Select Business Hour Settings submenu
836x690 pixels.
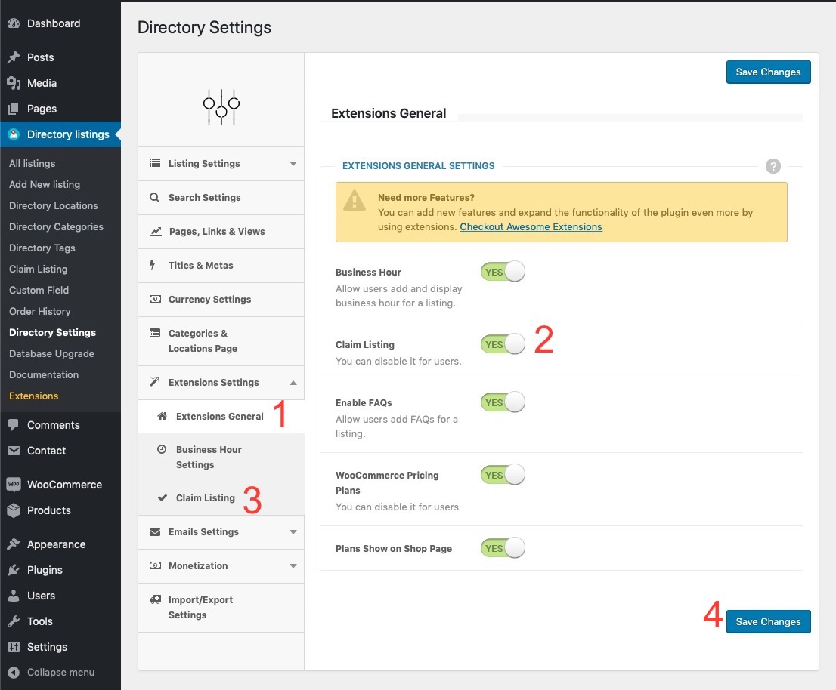[x=221, y=457]
